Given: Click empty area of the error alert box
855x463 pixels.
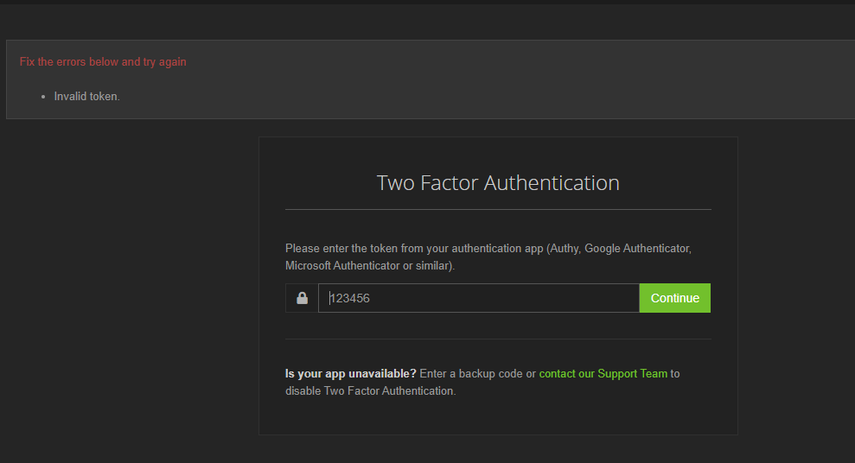Looking at the screenshot, I should (x=519, y=82).
